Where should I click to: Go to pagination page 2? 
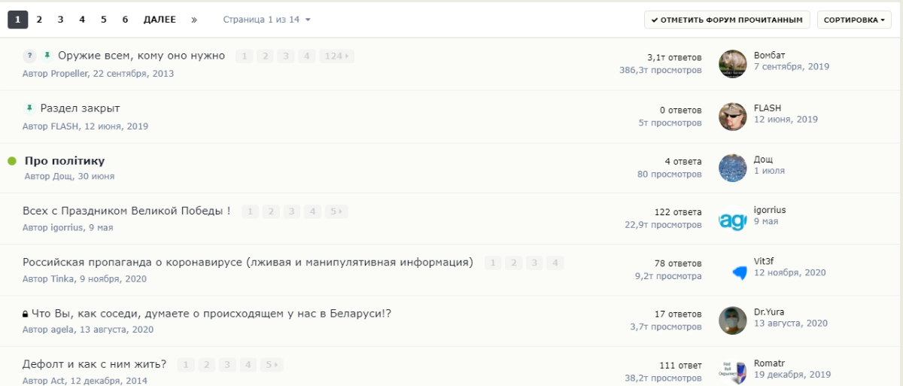(39, 20)
